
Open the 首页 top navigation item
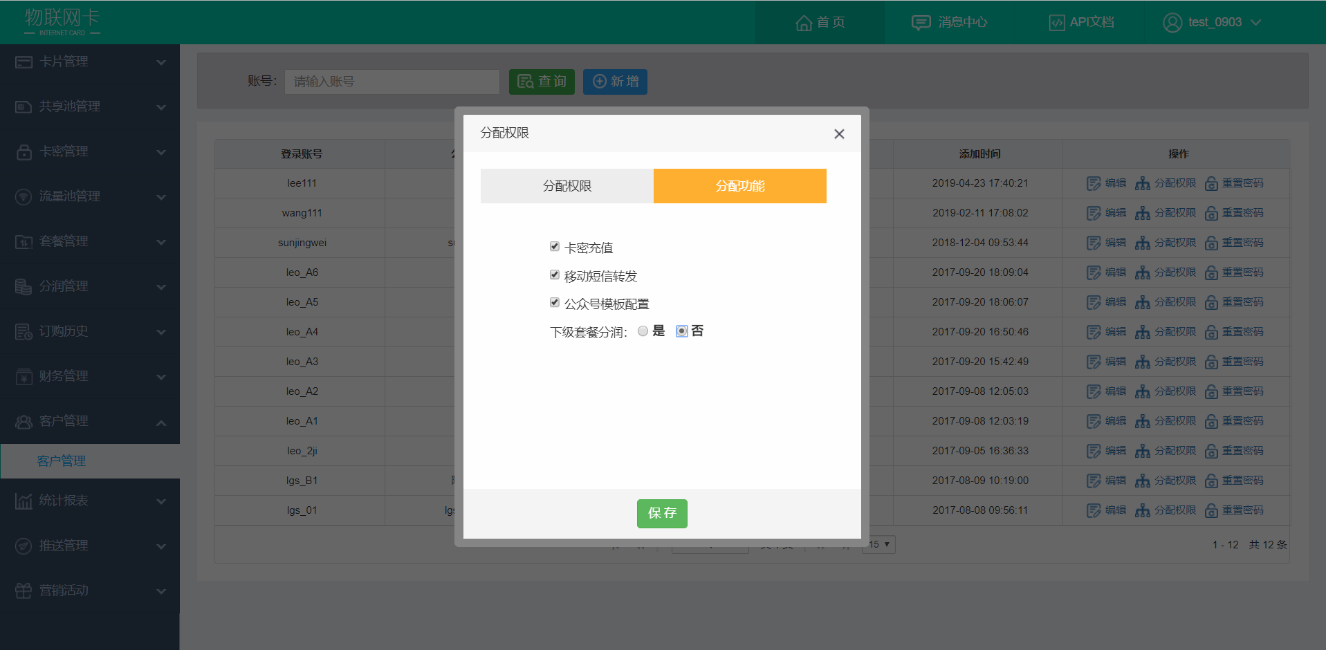pyautogui.click(x=820, y=23)
